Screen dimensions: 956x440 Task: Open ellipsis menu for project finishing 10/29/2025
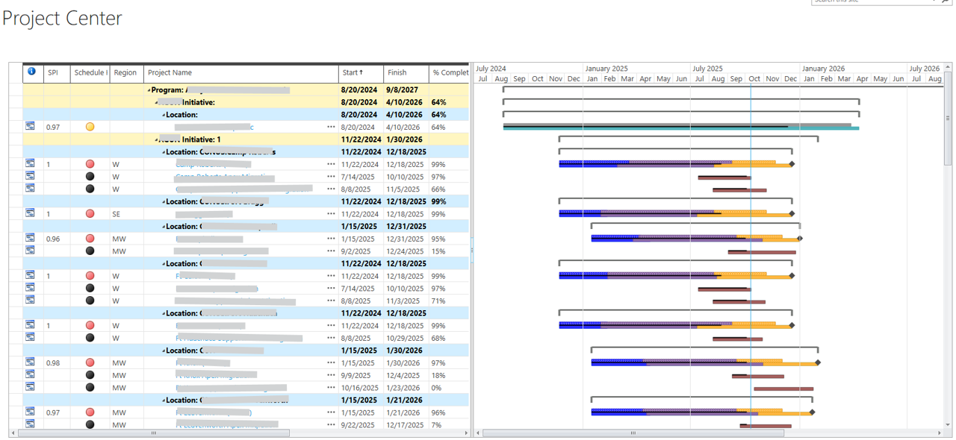[x=331, y=338]
